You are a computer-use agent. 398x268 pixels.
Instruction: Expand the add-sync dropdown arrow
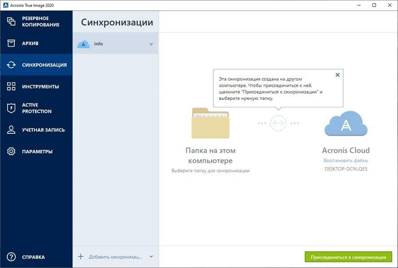pos(151,256)
